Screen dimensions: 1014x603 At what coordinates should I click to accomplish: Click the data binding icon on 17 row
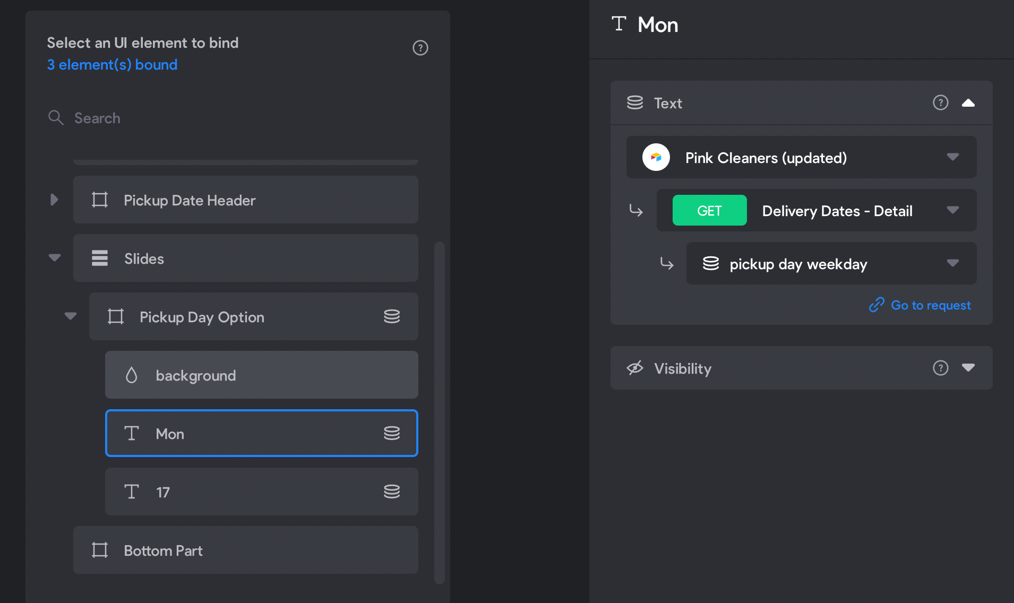click(392, 492)
